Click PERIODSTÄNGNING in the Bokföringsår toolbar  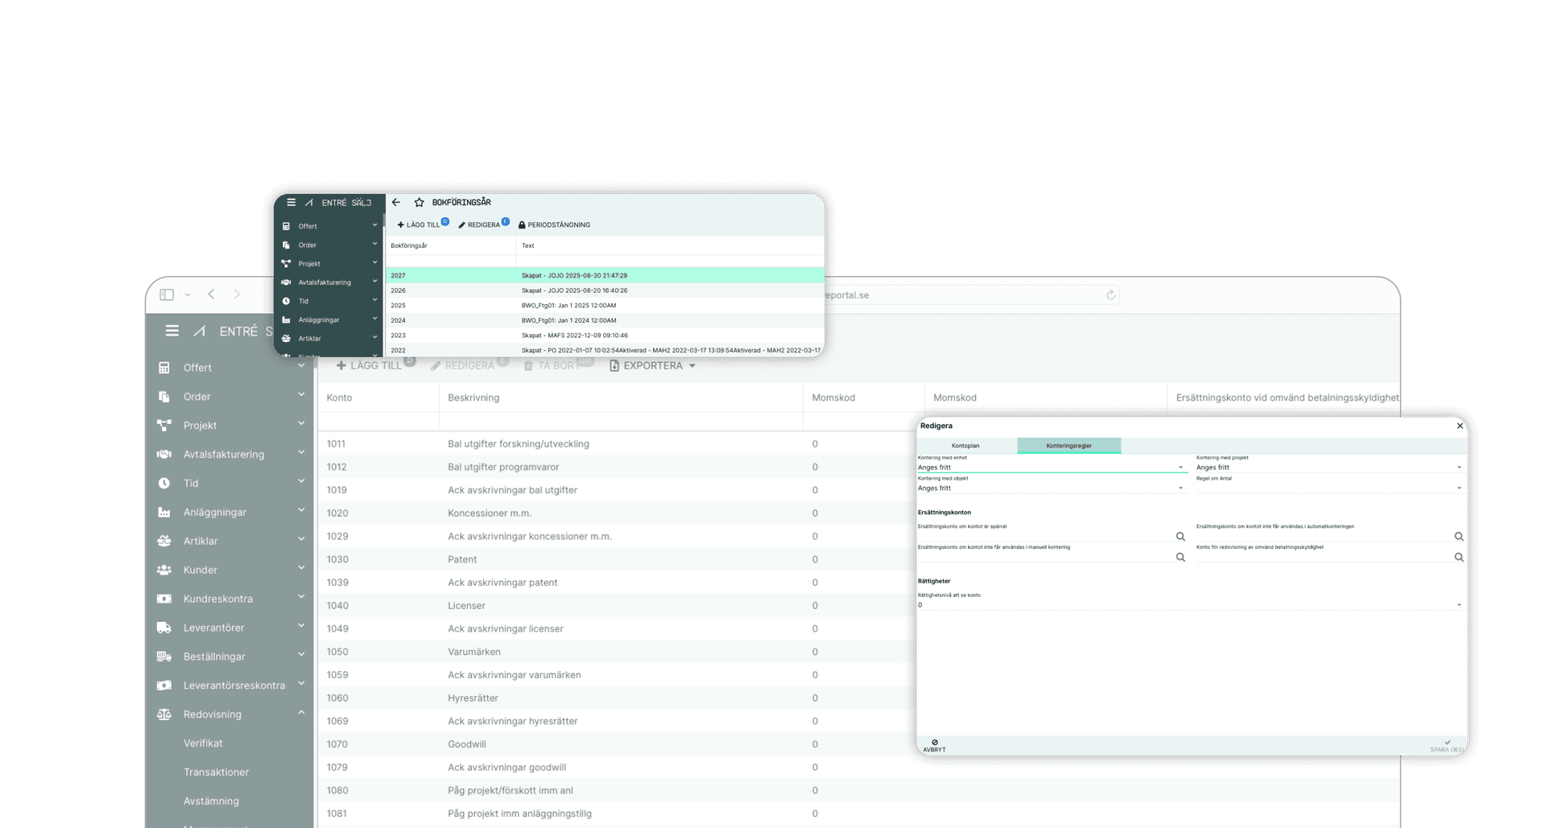click(554, 225)
